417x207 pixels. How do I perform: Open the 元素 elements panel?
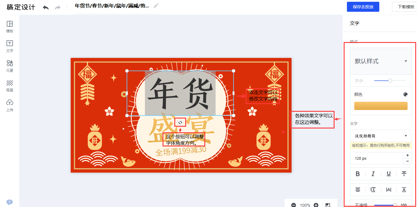click(x=10, y=66)
